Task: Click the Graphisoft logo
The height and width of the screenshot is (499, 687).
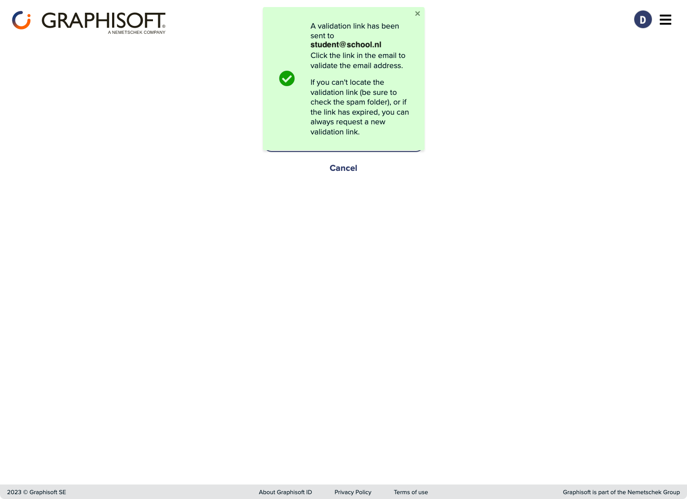Action: [x=89, y=22]
